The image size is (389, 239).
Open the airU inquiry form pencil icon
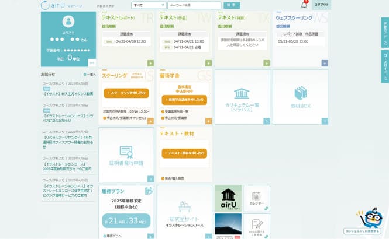(257, 224)
